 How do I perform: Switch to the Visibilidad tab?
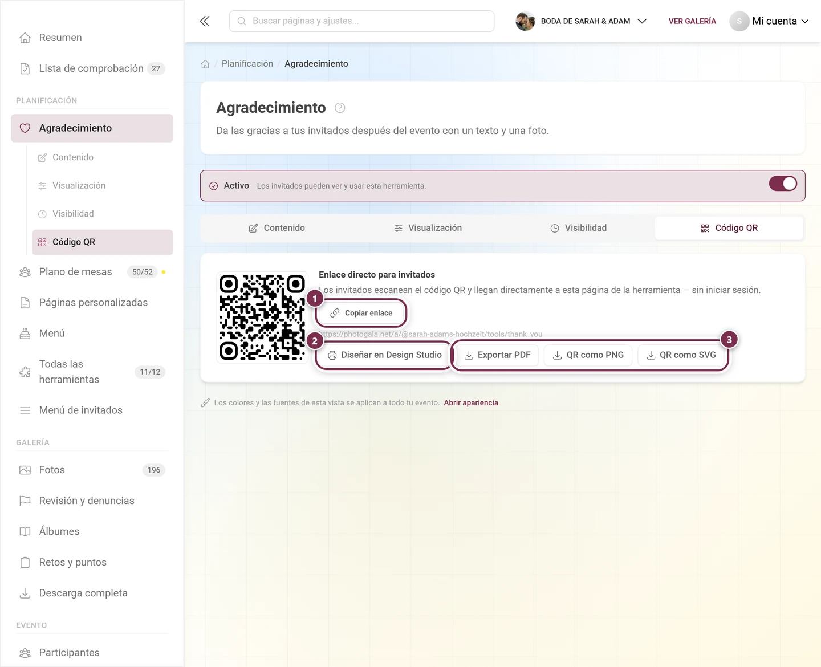coord(578,228)
